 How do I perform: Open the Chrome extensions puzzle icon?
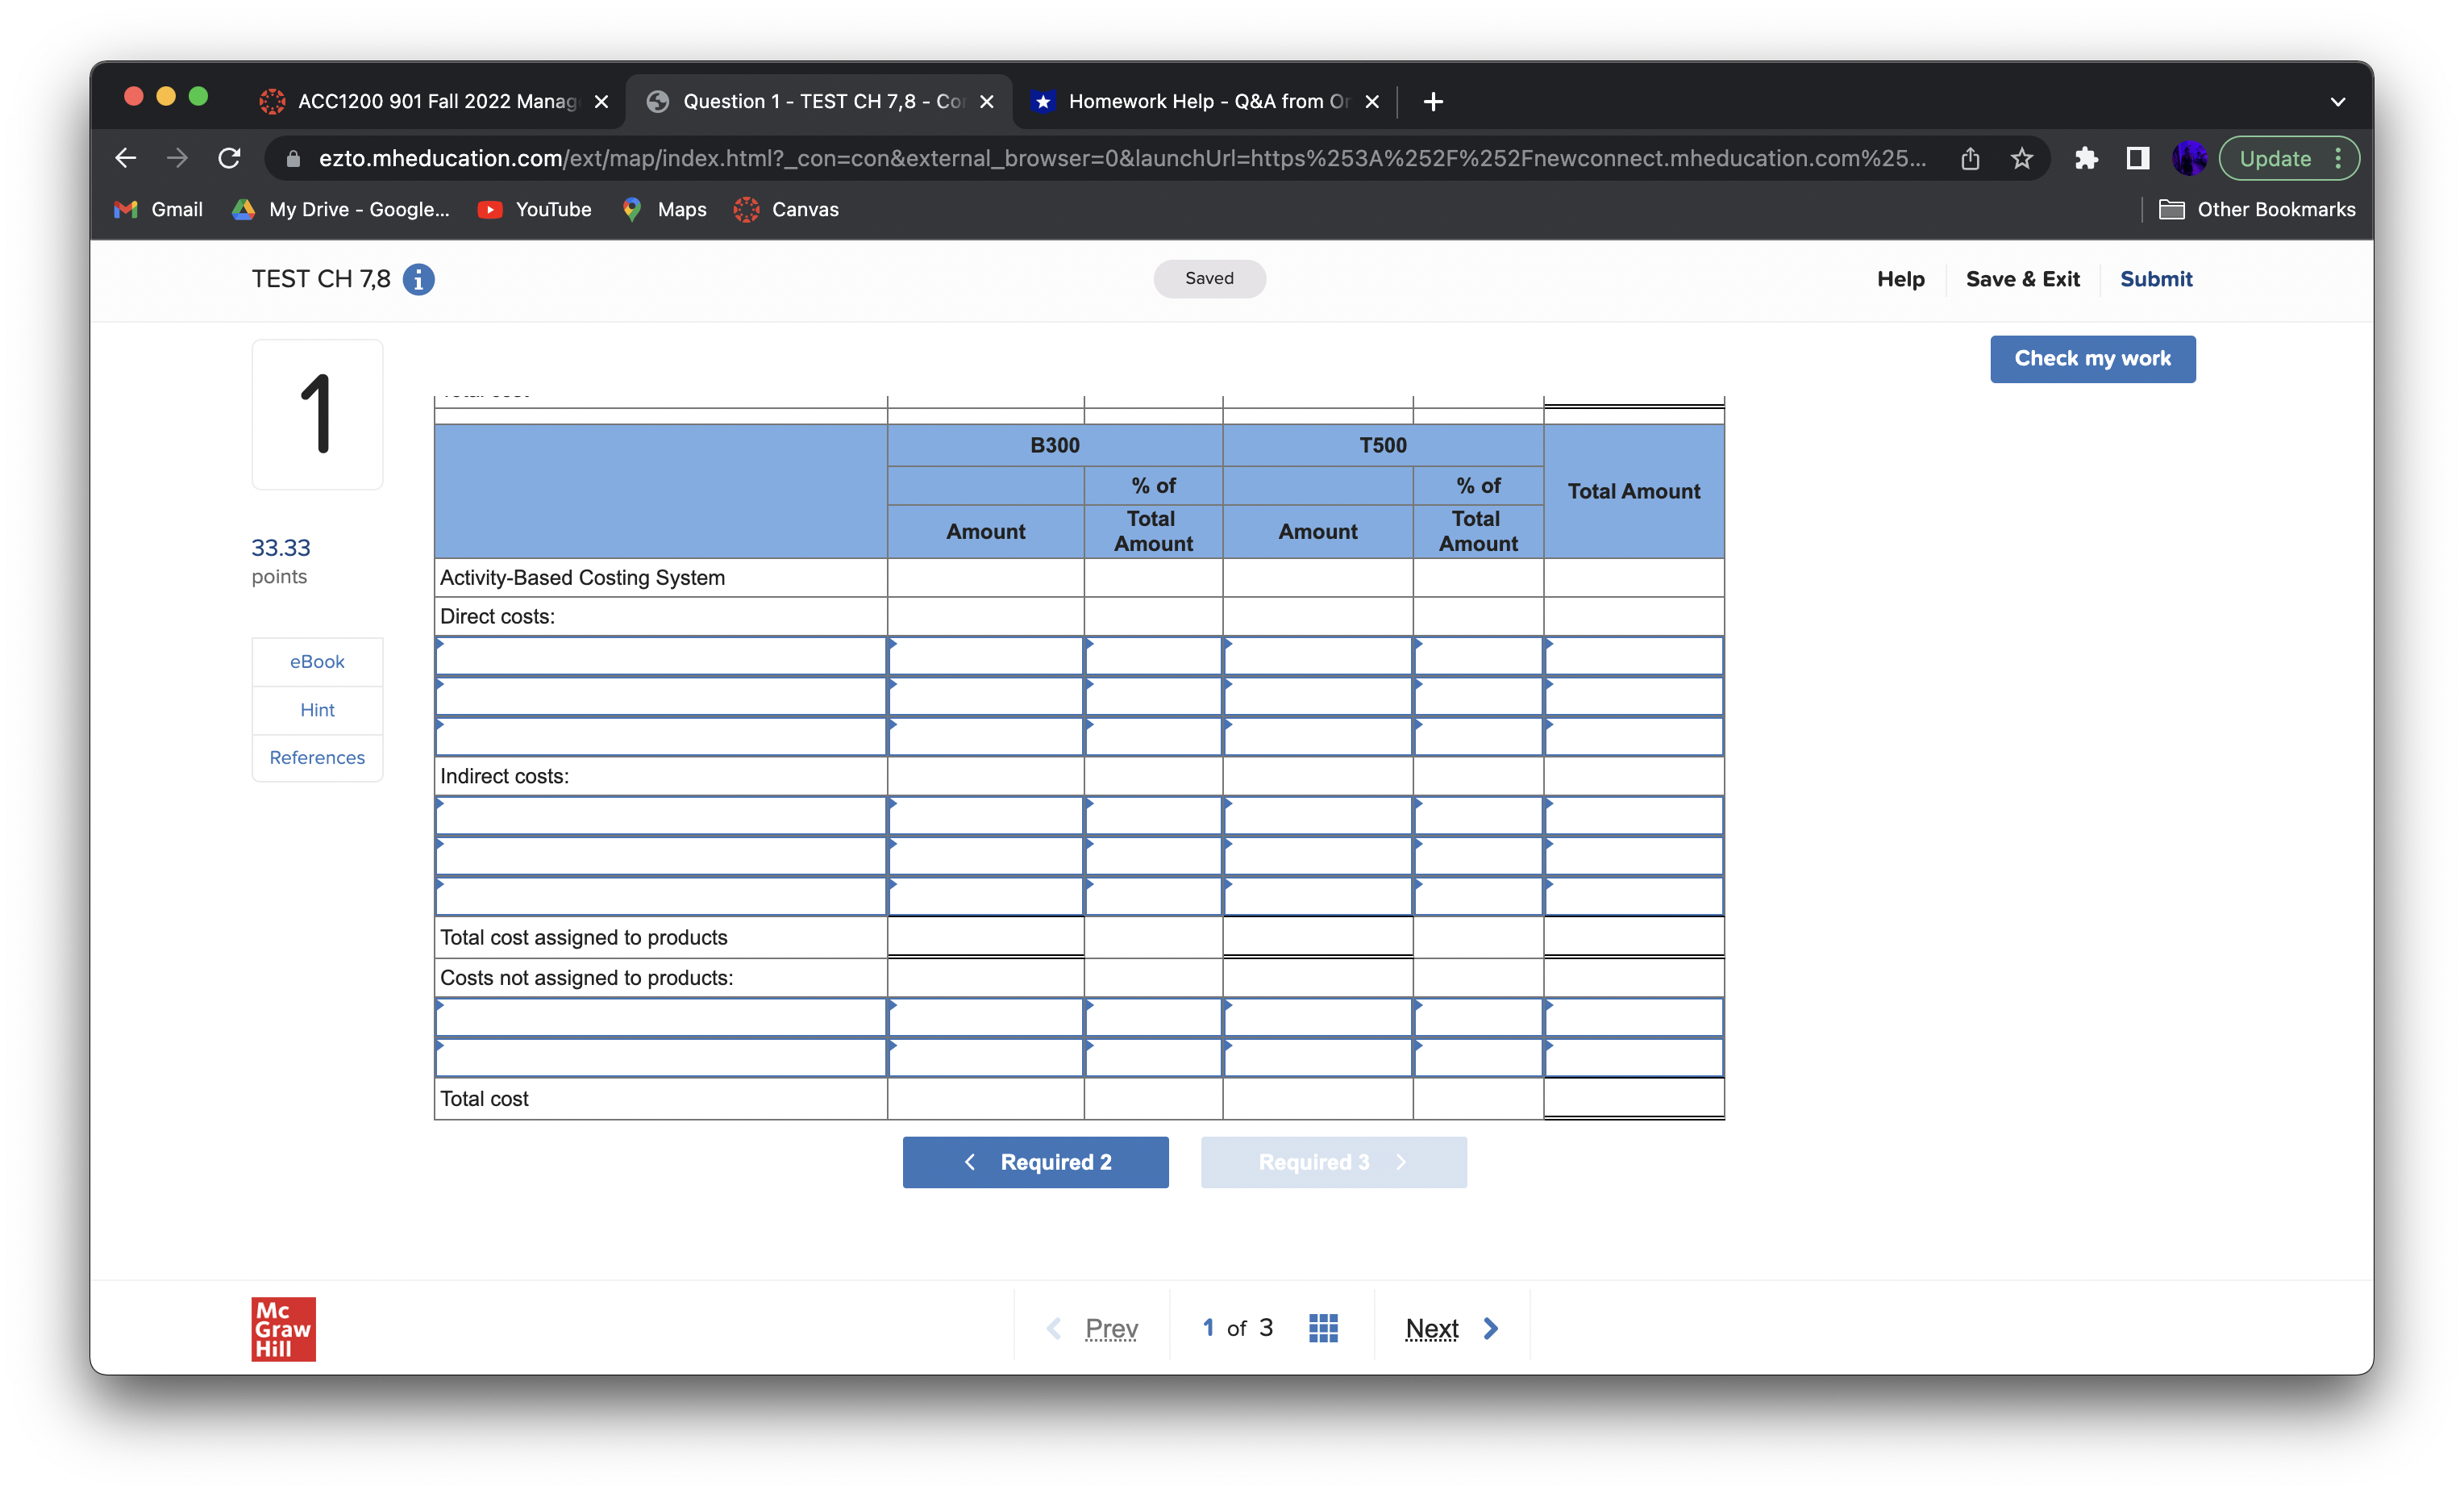[2085, 158]
